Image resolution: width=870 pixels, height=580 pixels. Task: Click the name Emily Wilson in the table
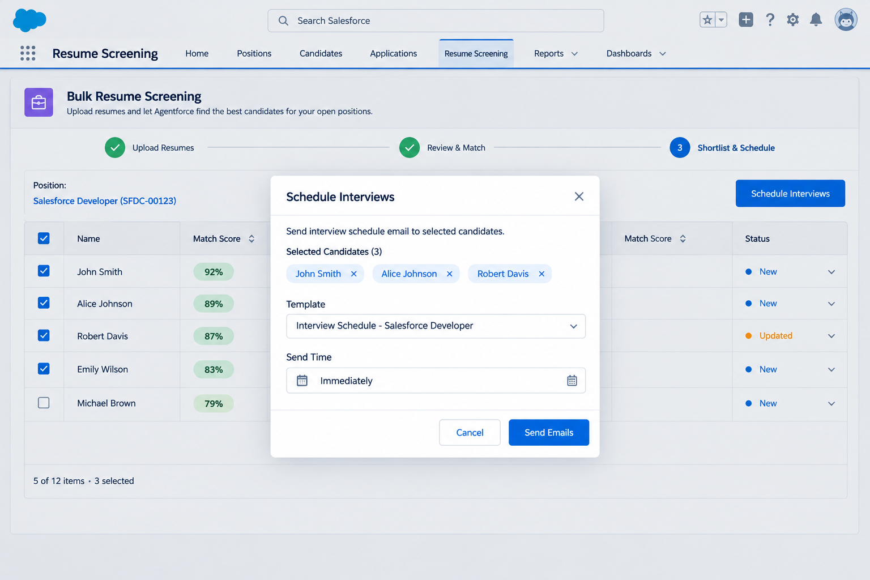[103, 369]
